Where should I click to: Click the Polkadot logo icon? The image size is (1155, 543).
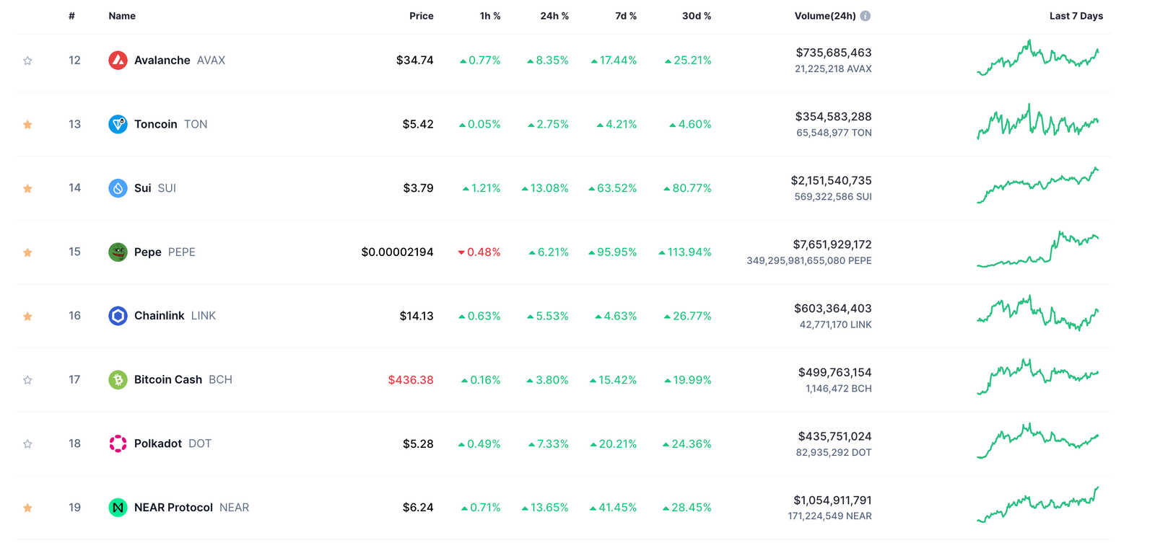(x=118, y=443)
